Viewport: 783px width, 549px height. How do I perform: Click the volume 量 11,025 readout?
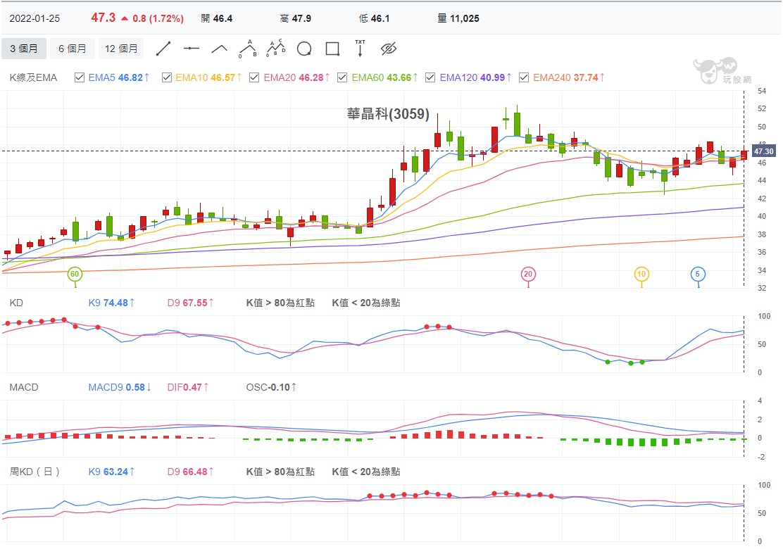click(x=458, y=18)
